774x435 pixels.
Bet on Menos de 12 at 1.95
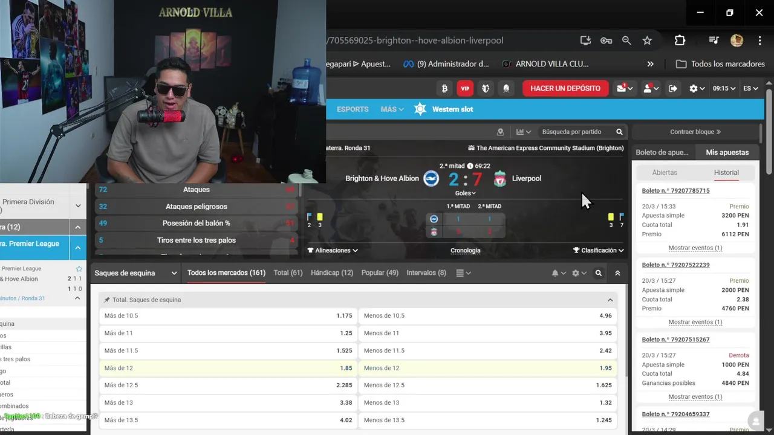pos(488,368)
